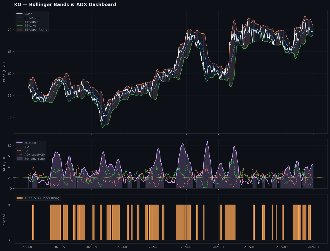330x251 pixels.
Task: Click the BB Upper legend entry
Action: point(31,22)
